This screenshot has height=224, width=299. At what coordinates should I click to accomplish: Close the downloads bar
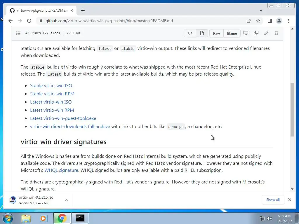coord(290,200)
